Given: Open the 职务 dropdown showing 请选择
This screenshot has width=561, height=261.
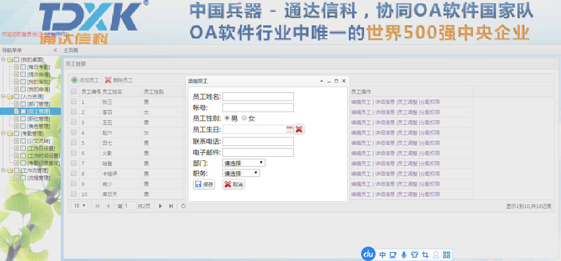Looking at the screenshot, I should (241, 173).
